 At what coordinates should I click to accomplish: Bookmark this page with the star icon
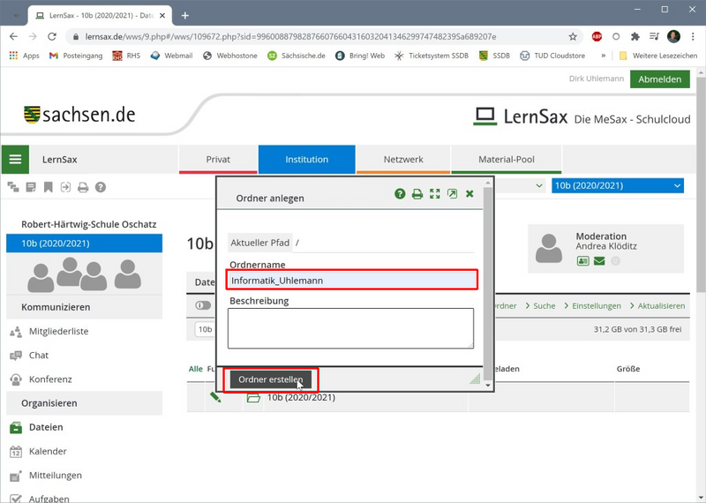point(573,37)
